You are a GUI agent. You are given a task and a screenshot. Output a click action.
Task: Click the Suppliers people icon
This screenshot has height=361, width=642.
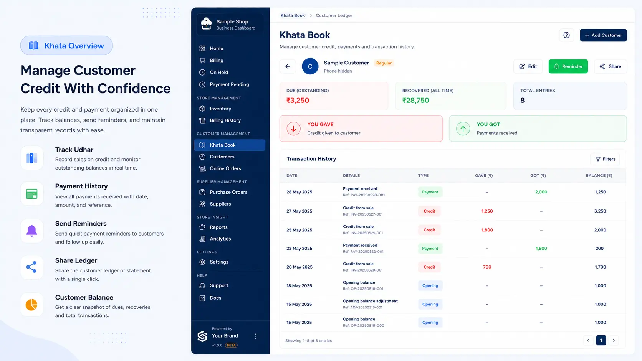[202, 204]
